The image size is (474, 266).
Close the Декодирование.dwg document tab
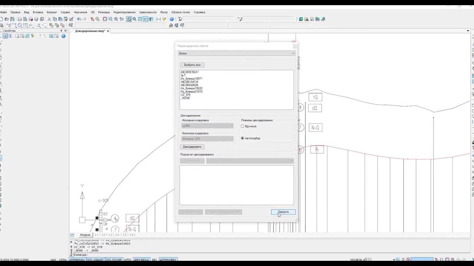point(108,31)
